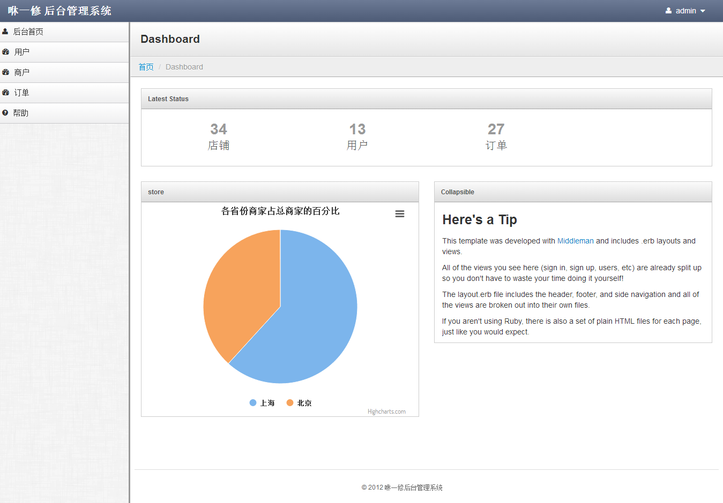The height and width of the screenshot is (503, 723).
Task: Click the 13 用户 statistic
Action: [357, 137]
